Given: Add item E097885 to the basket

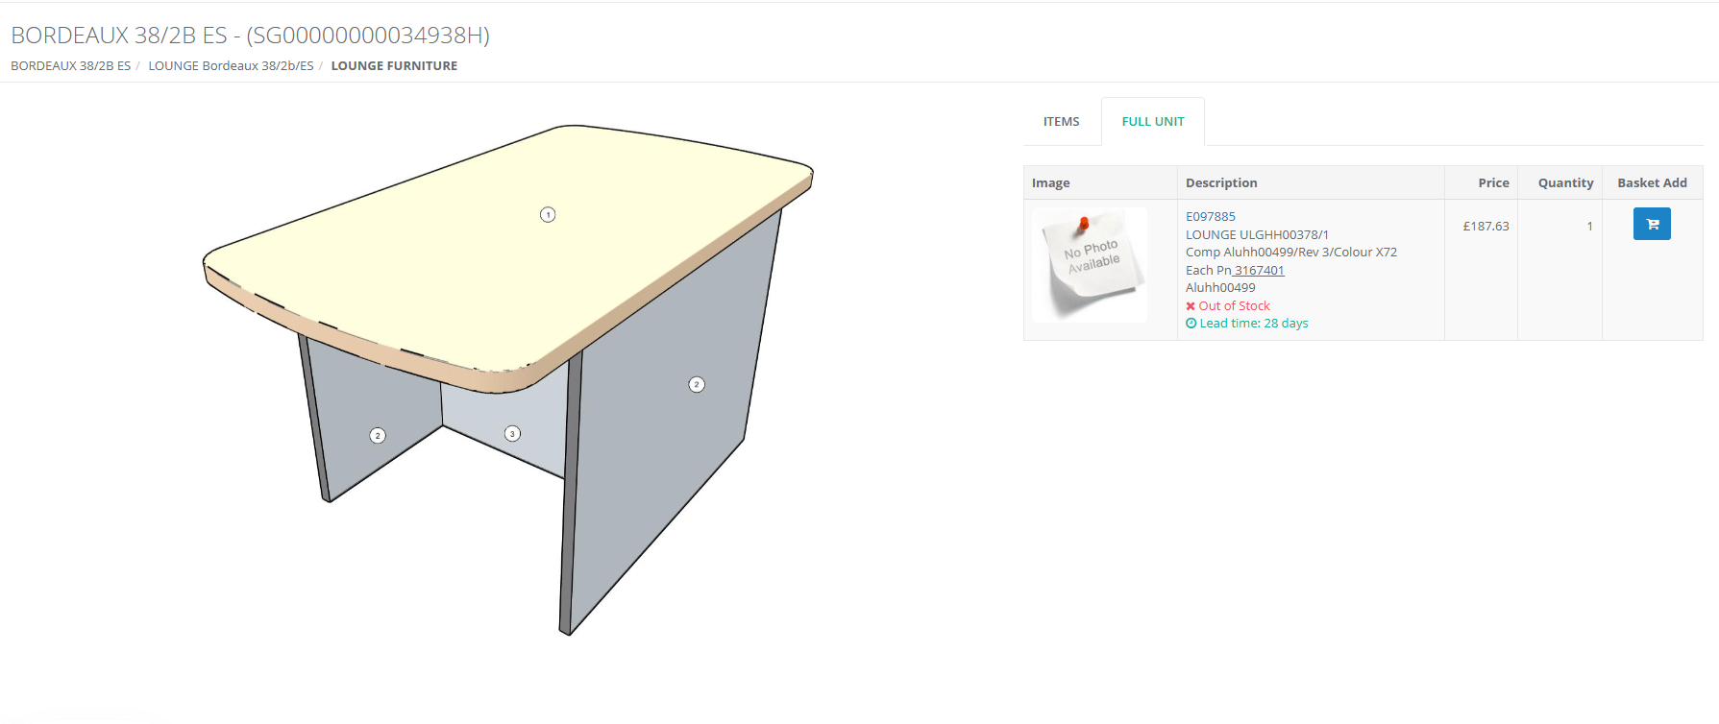Looking at the screenshot, I should [x=1651, y=225].
